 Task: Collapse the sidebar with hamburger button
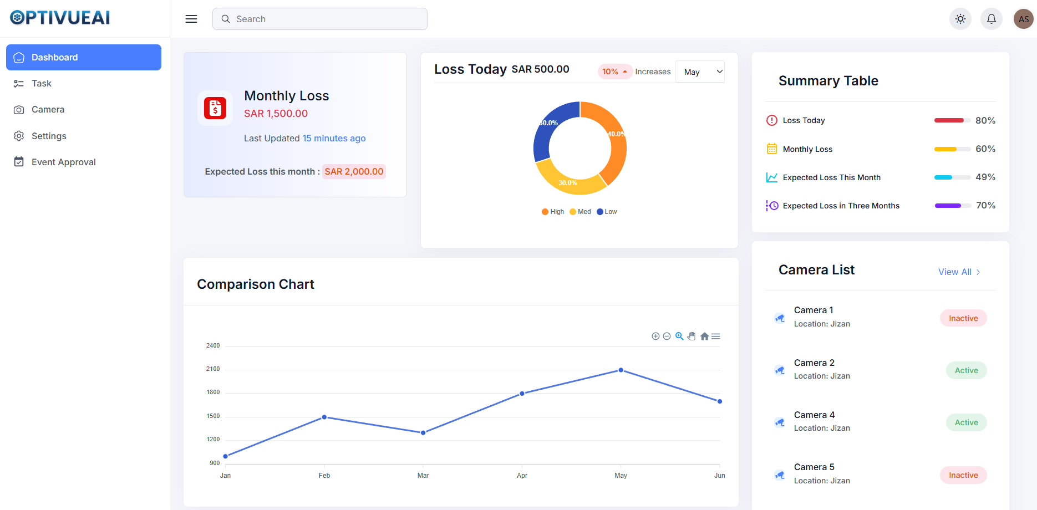(x=191, y=19)
